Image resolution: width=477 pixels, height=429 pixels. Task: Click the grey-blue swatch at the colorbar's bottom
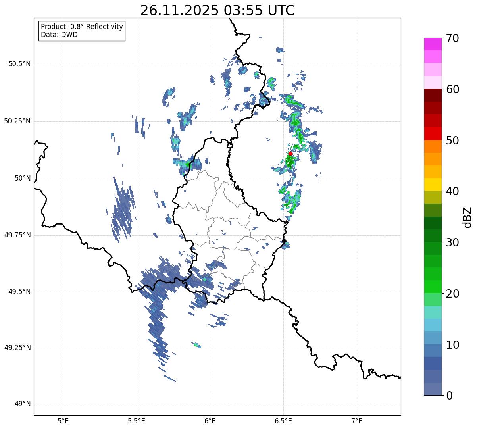pyautogui.click(x=433, y=389)
